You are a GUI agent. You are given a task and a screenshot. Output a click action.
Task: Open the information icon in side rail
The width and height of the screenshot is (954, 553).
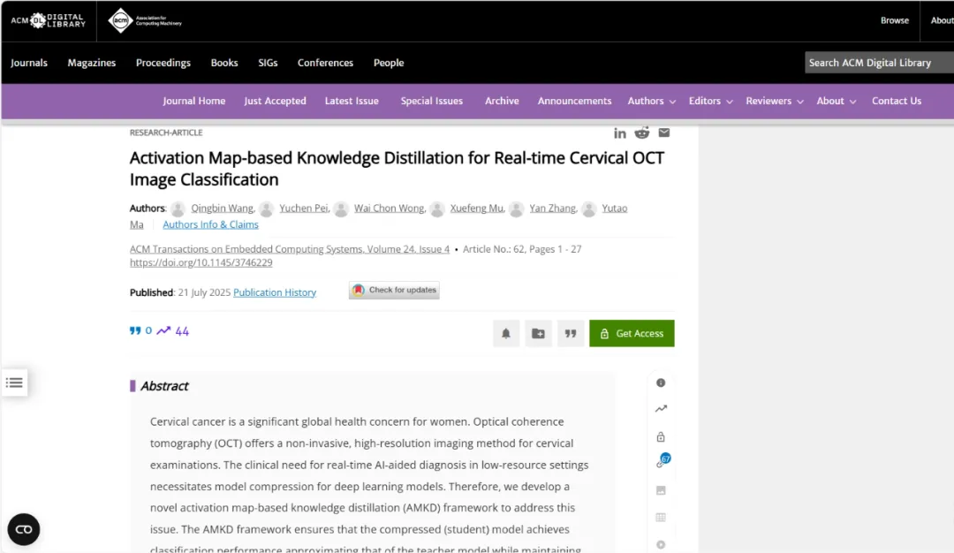(661, 383)
